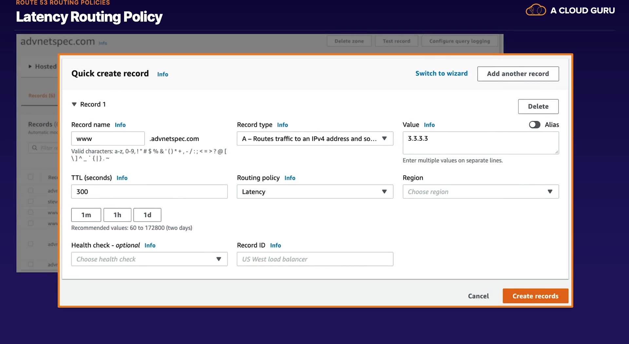The width and height of the screenshot is (629, 344).
Task: Click the records filter search icon
Action: coord(34,148)
